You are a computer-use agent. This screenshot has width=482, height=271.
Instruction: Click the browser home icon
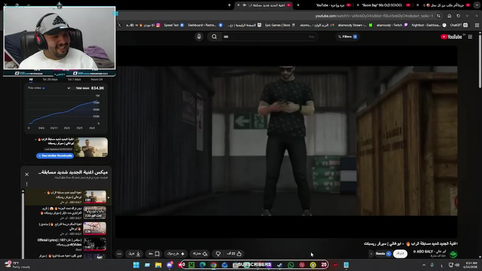[x=449, y=16]
